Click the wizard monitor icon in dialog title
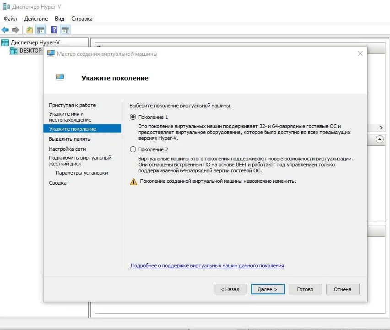 tap(51, 53)
